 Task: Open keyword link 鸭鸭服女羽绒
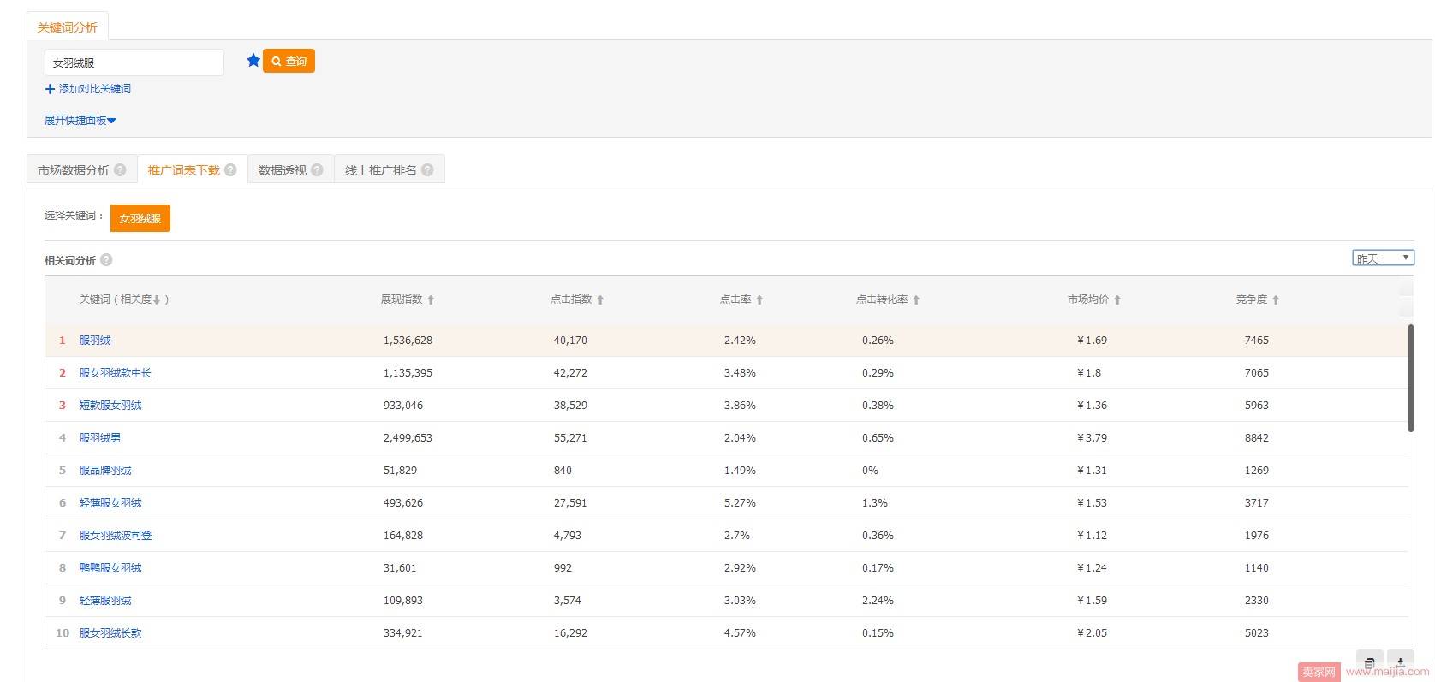click(x=110, y=568)
